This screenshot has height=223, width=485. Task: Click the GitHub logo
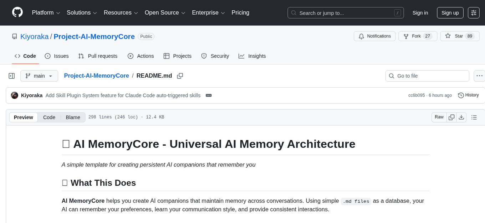pyautogui.click(x=17, y=12)
